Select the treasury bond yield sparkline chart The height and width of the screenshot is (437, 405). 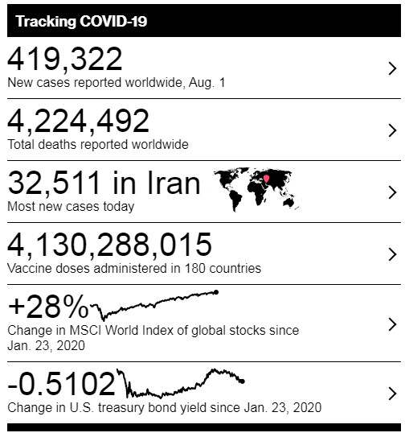181,384
